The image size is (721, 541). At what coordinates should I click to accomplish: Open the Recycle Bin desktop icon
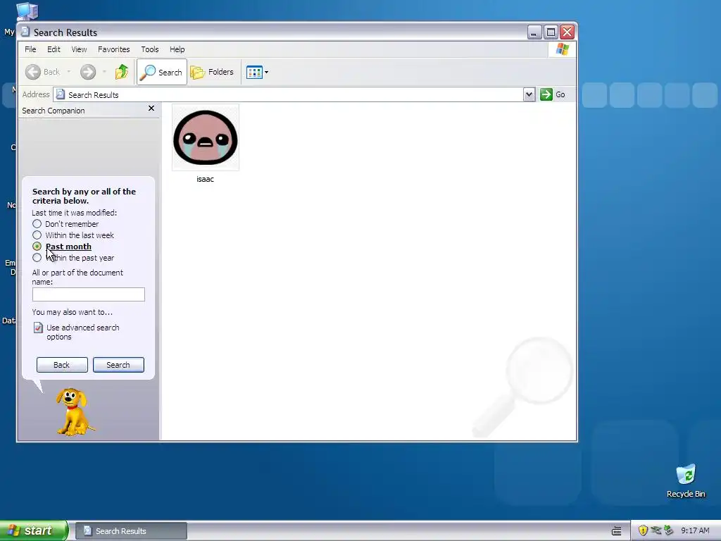(686, 481)
